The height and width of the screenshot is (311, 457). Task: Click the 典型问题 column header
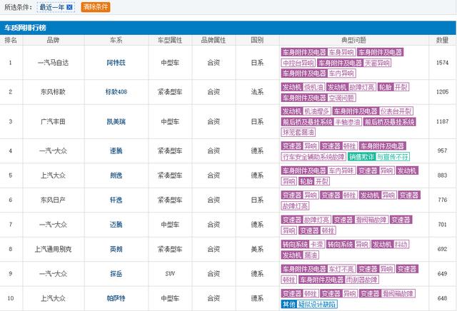coord(353,40)
